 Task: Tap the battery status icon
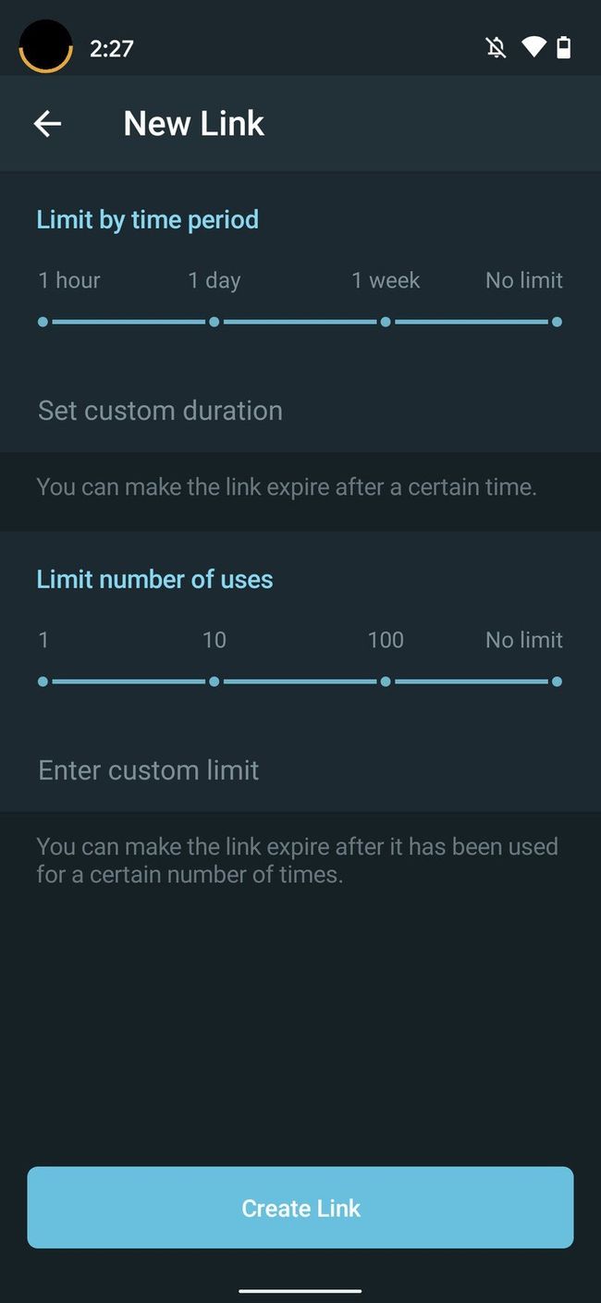[563, 47]
